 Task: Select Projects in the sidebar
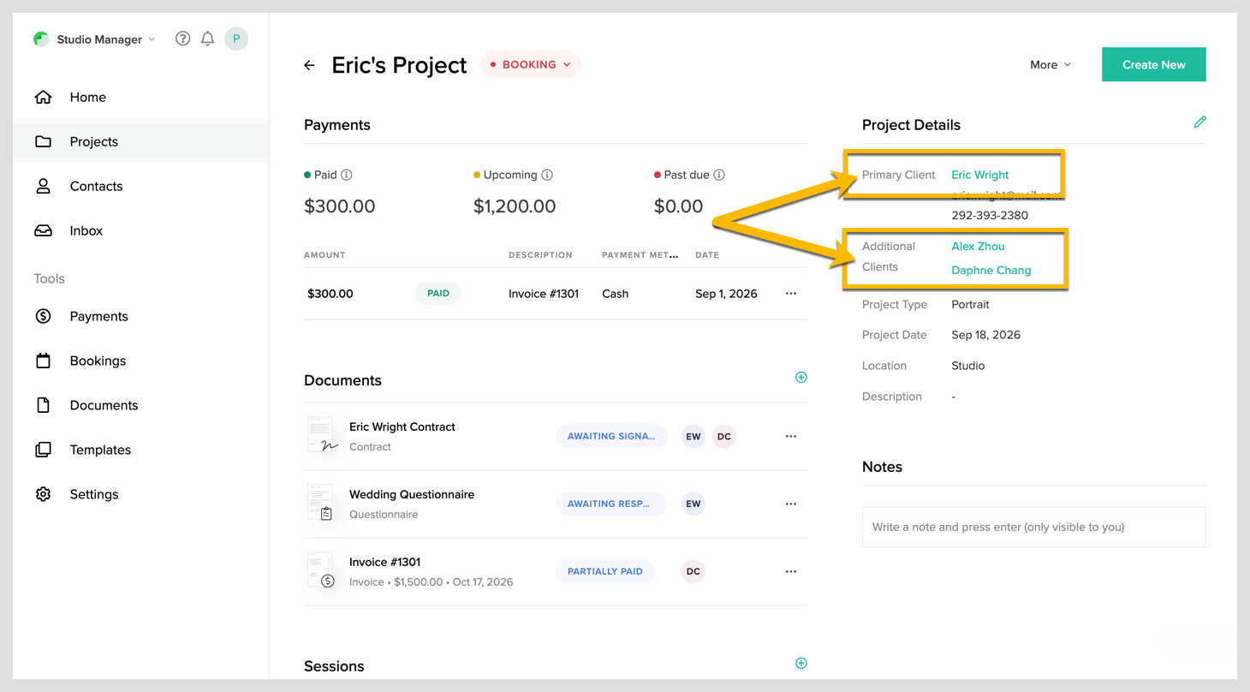click(x=141, y=141)
